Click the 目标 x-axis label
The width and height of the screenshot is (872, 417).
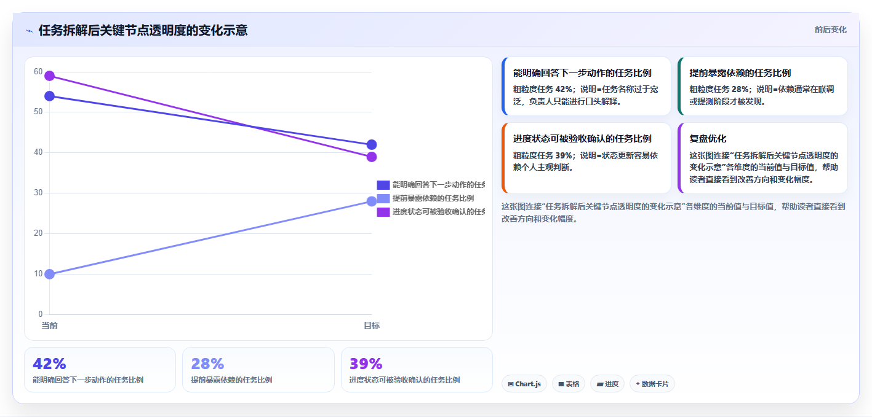(372, 325)
